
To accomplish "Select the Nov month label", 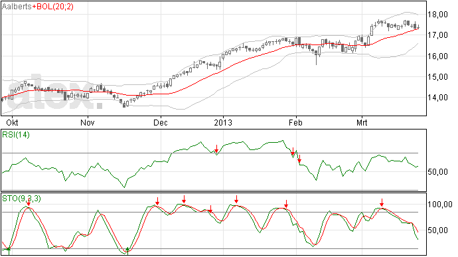I will [88, 122].
